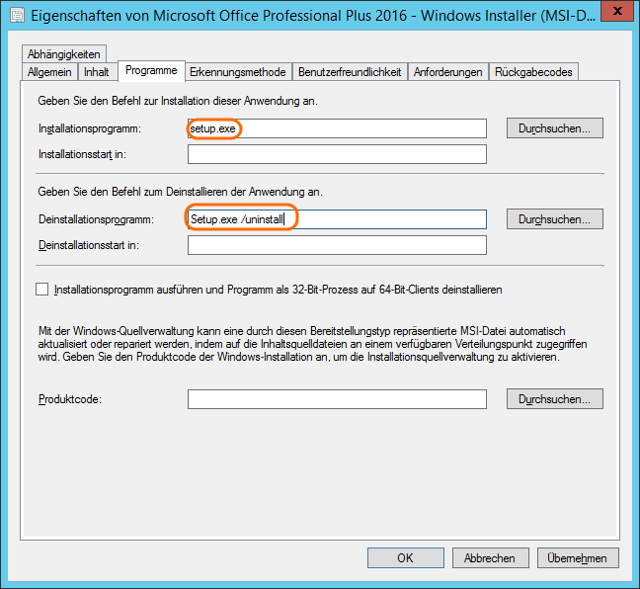Switch to the Anforderungen tab
Viewport: 640px width, 589px height.
[448, 71]
